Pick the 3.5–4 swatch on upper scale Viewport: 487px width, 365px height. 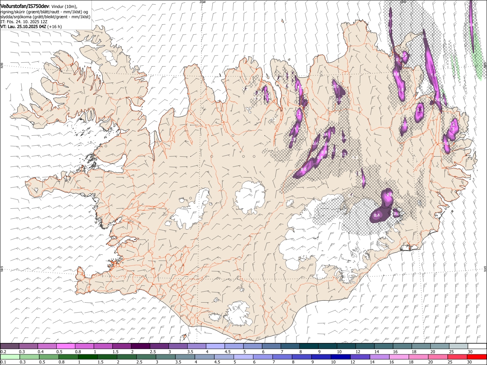(x=196, y=346)
